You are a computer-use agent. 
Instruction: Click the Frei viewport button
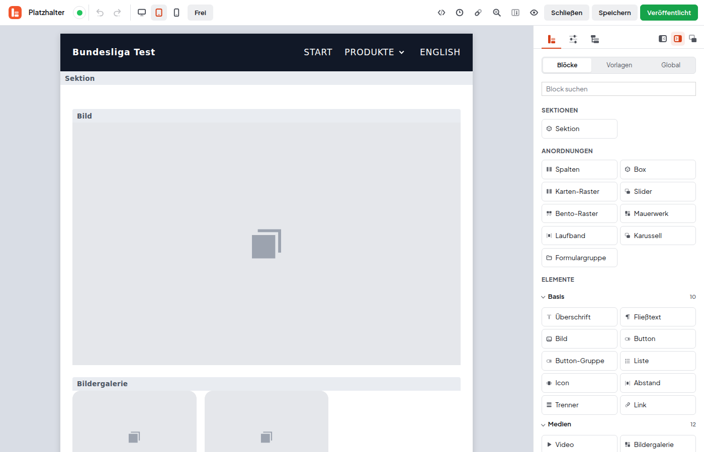click(200, 13)
